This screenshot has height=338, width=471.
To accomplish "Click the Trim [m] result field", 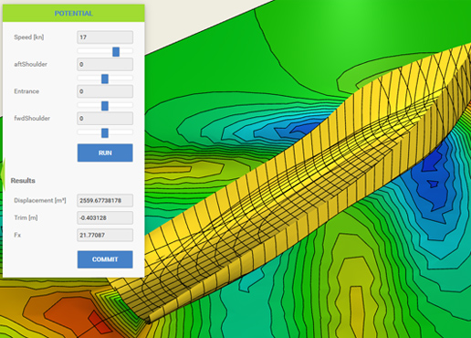I will (105, 217).
